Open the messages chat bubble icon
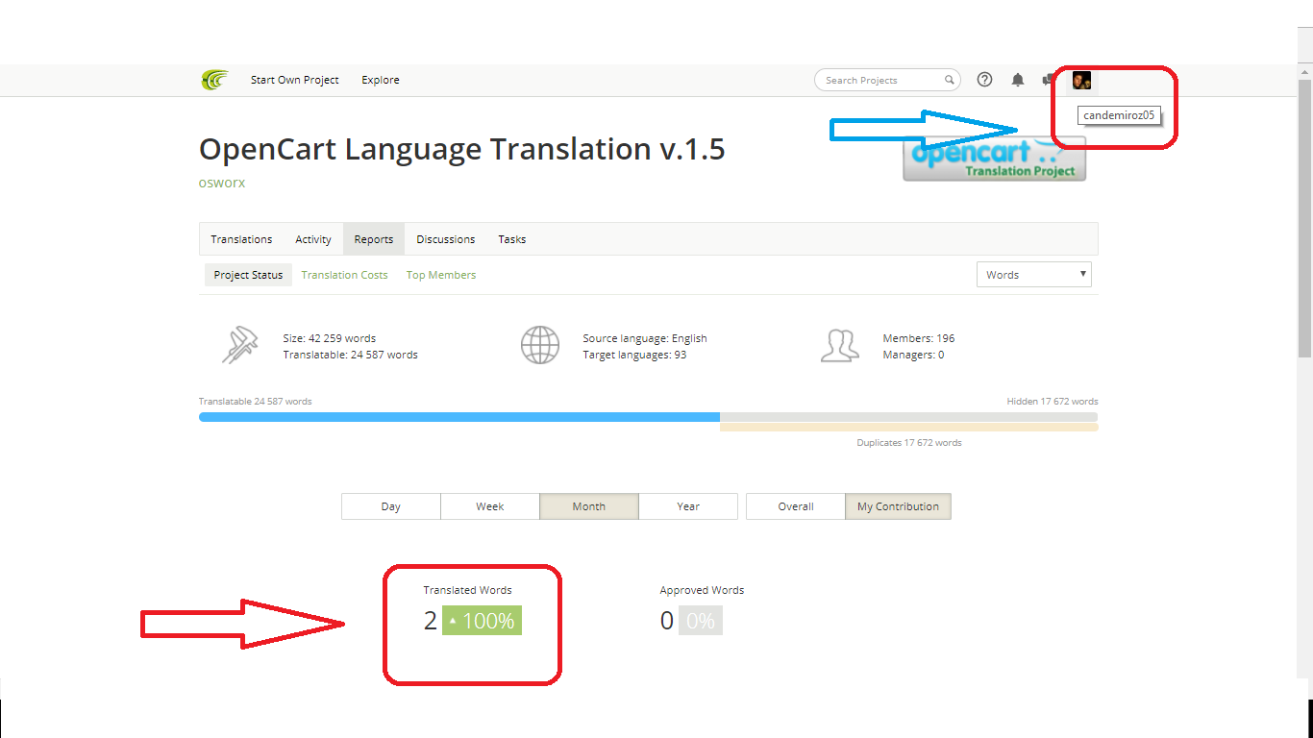The width and height of the screenshot is (1313, 738). [x=1049, y=80]
